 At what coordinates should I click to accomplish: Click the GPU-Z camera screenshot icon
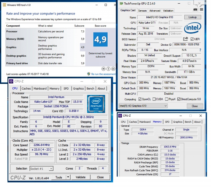pyautogui.click(x=195, y=9)
